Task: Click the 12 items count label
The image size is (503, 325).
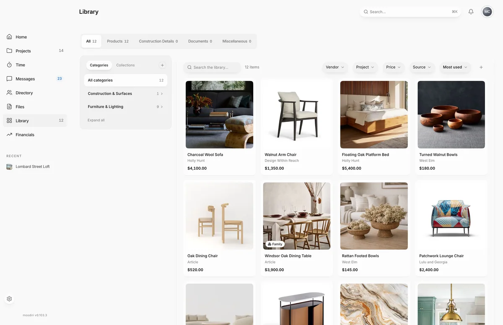Action: click(x=252, y=67)
